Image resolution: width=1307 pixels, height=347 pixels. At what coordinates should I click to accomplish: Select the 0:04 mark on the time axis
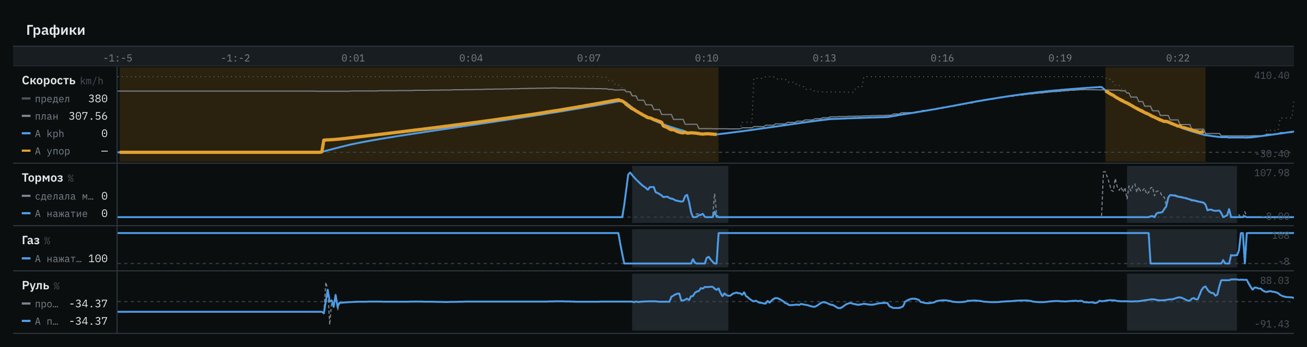(471, 58)
